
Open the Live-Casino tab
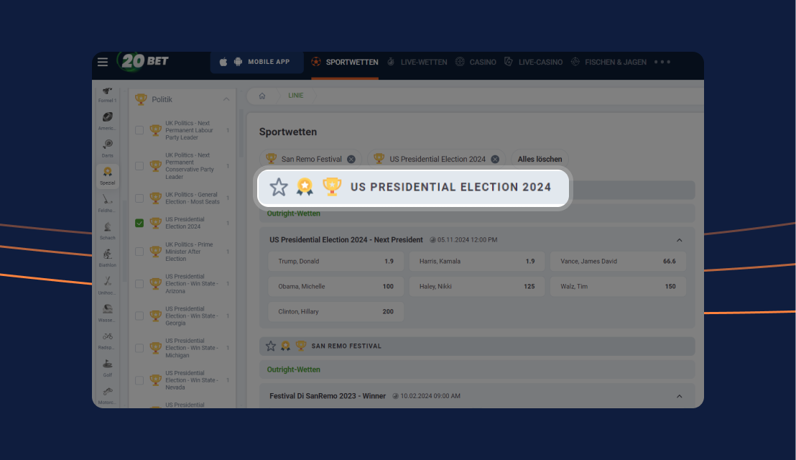click(533, 62)
